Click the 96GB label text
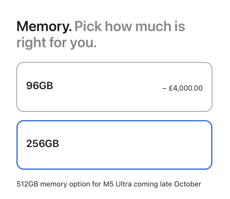Image resolution: width=230 pixels, height=199 pixels. pyautogui.click(x=39, y=85)
